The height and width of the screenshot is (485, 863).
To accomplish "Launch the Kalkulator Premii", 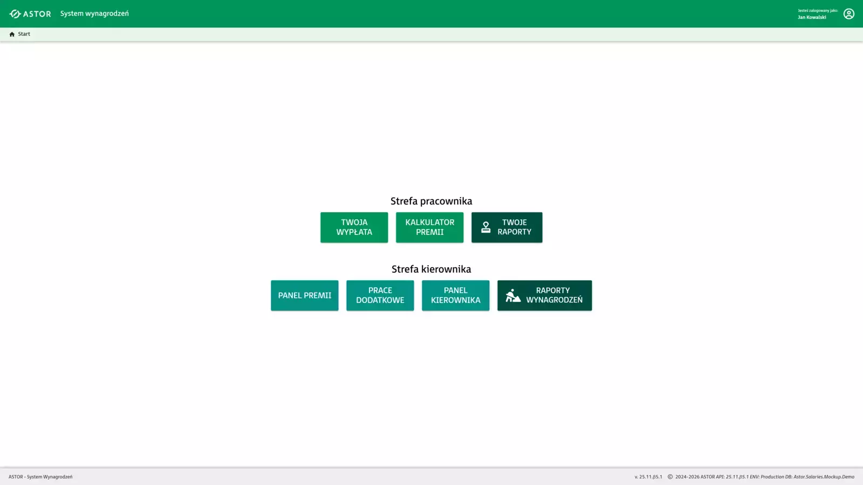I will coord(429,227).
